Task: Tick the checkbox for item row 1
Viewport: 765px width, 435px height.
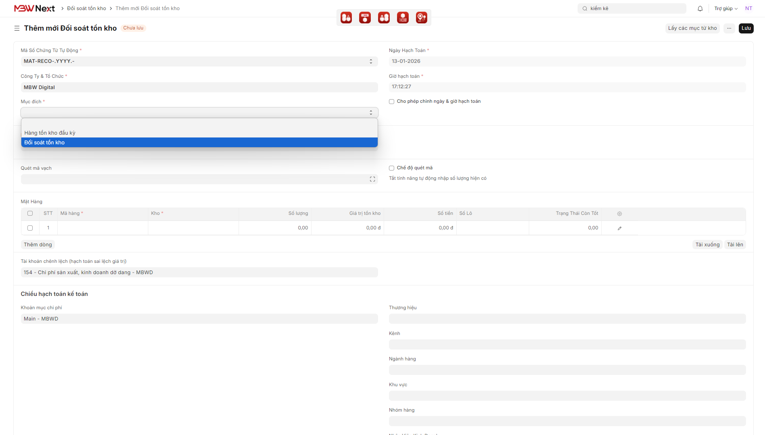Action: click(30, 228)
